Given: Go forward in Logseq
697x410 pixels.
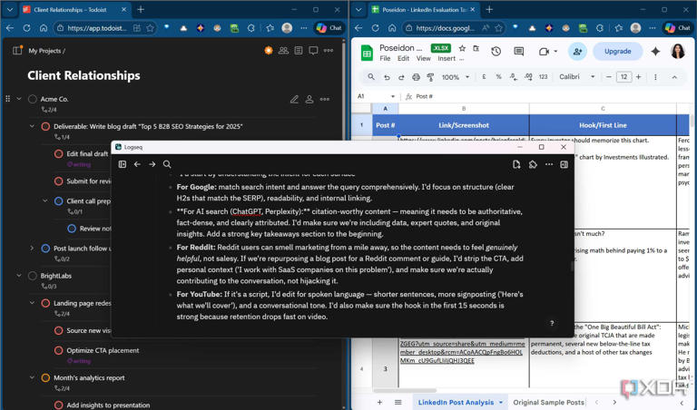Looking at the screenshot, I should [x=152, y=164].
